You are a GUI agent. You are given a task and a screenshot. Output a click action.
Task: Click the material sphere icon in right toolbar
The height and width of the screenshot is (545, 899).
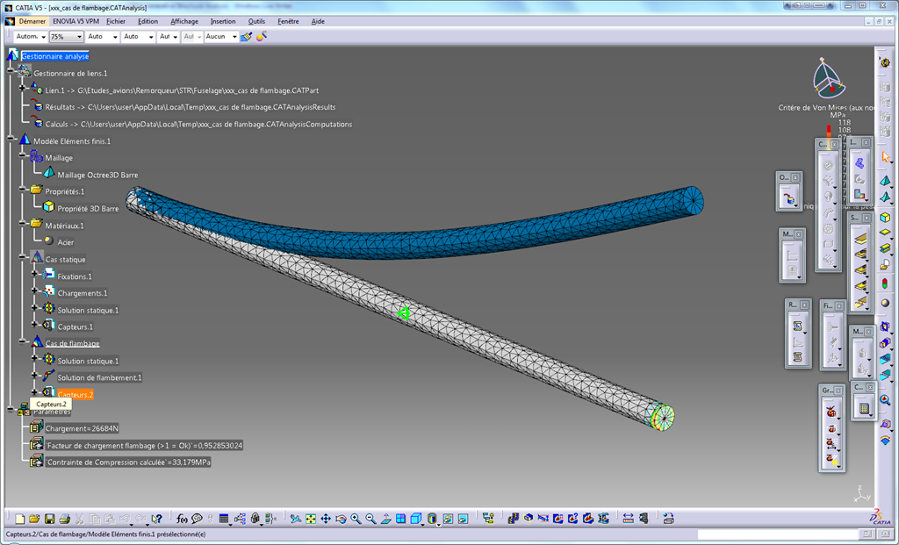point(885,303)
